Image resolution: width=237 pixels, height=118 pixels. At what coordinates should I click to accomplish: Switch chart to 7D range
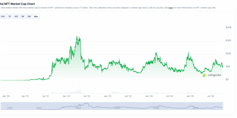(x=9, y=17)
